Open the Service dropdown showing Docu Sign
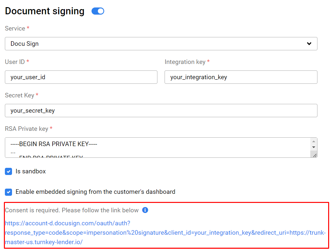 click(x=161, y=44)
